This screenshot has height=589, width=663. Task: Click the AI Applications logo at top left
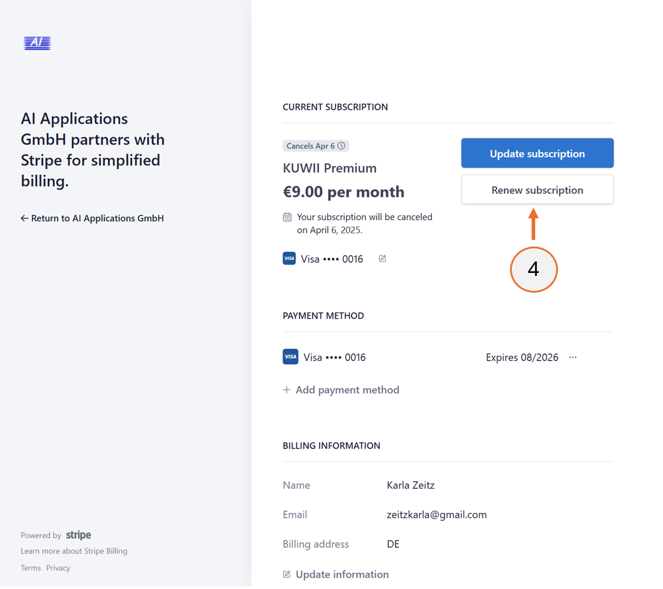[x=37, y=43]
